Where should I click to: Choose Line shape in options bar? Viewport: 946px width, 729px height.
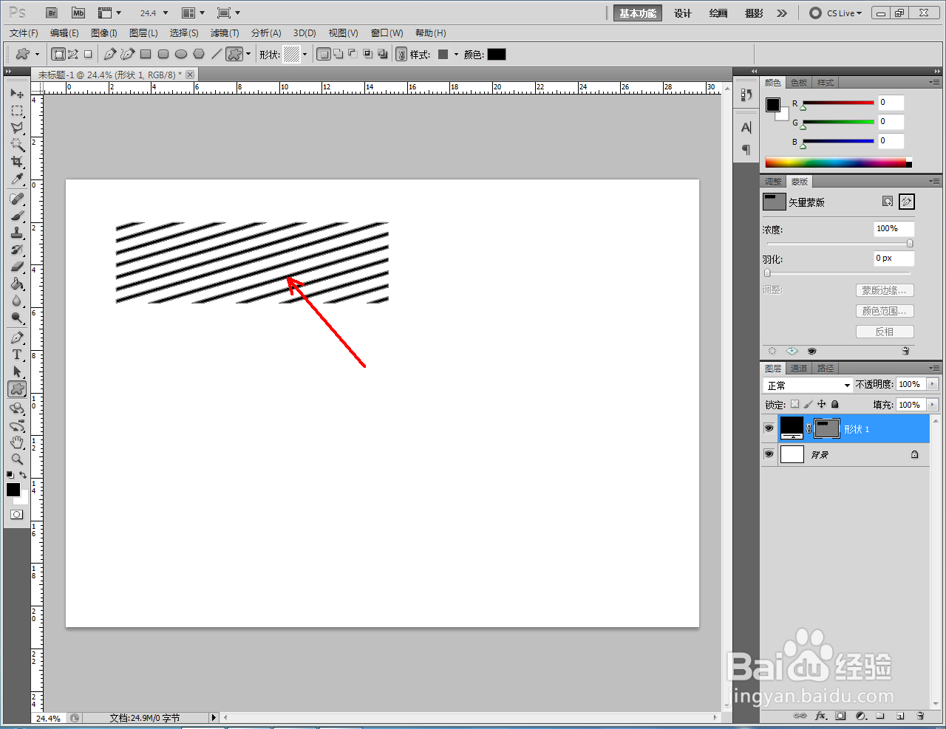[x=217, y=54]
